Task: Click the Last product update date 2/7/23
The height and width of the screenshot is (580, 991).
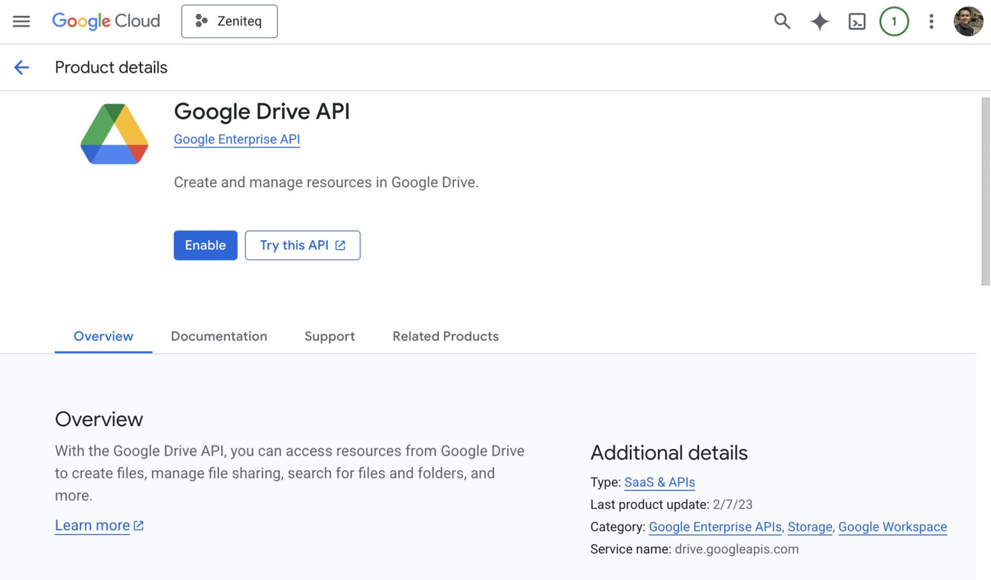Action: click(733, 505)
